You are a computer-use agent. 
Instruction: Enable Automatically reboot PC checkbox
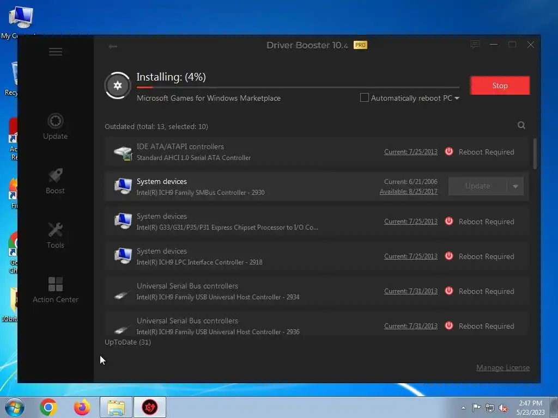(365, 98)
